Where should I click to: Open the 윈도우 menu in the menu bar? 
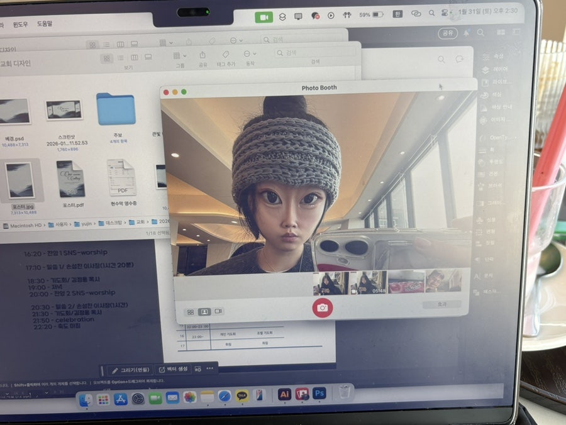pyautogui.click(x=20, y=25)
